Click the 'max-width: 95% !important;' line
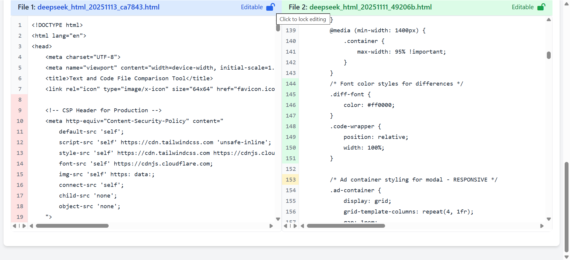The height and width of the screenshot is (260, 570). point(401,52)
